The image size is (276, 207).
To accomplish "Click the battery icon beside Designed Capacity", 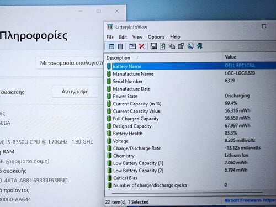I will tap(109, 126).
